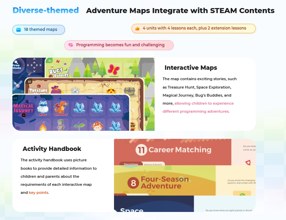Select the 'Disciplines' tab under Career Matching
Screen dimensions: 286x220
tap(131, 164)
